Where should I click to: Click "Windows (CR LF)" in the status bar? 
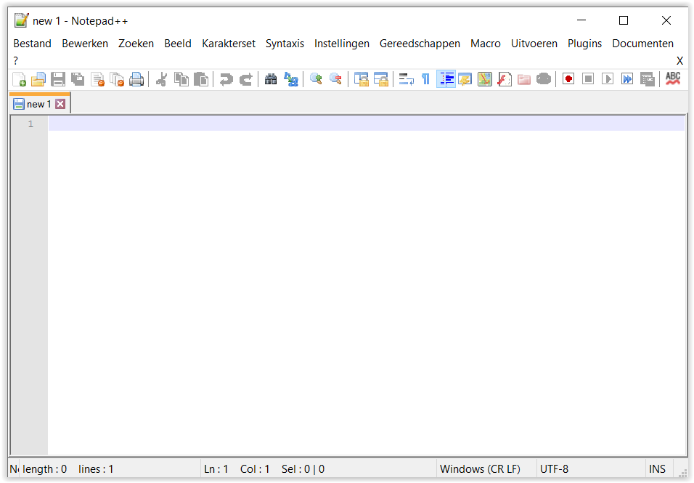(x=481, y=468)
